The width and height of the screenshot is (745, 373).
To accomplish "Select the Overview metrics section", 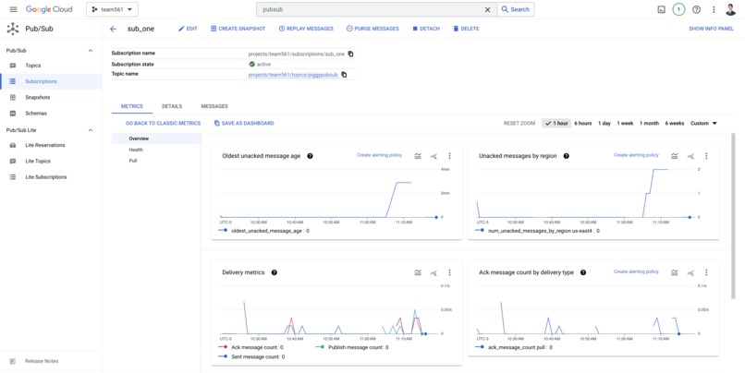I will (x=156, y=138).
